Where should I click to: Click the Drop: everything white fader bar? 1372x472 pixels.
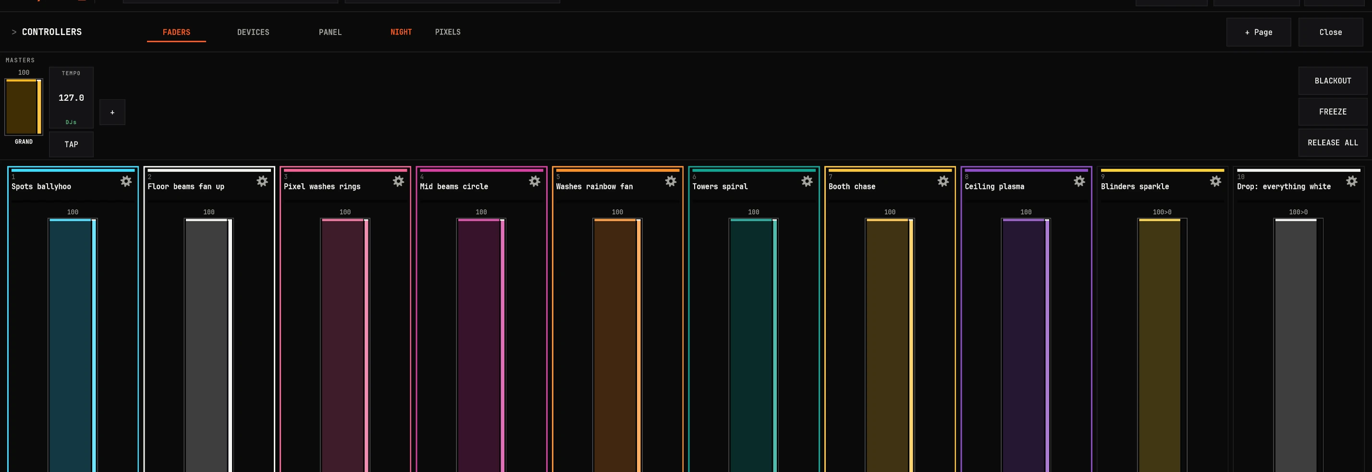coord(1298,345)
